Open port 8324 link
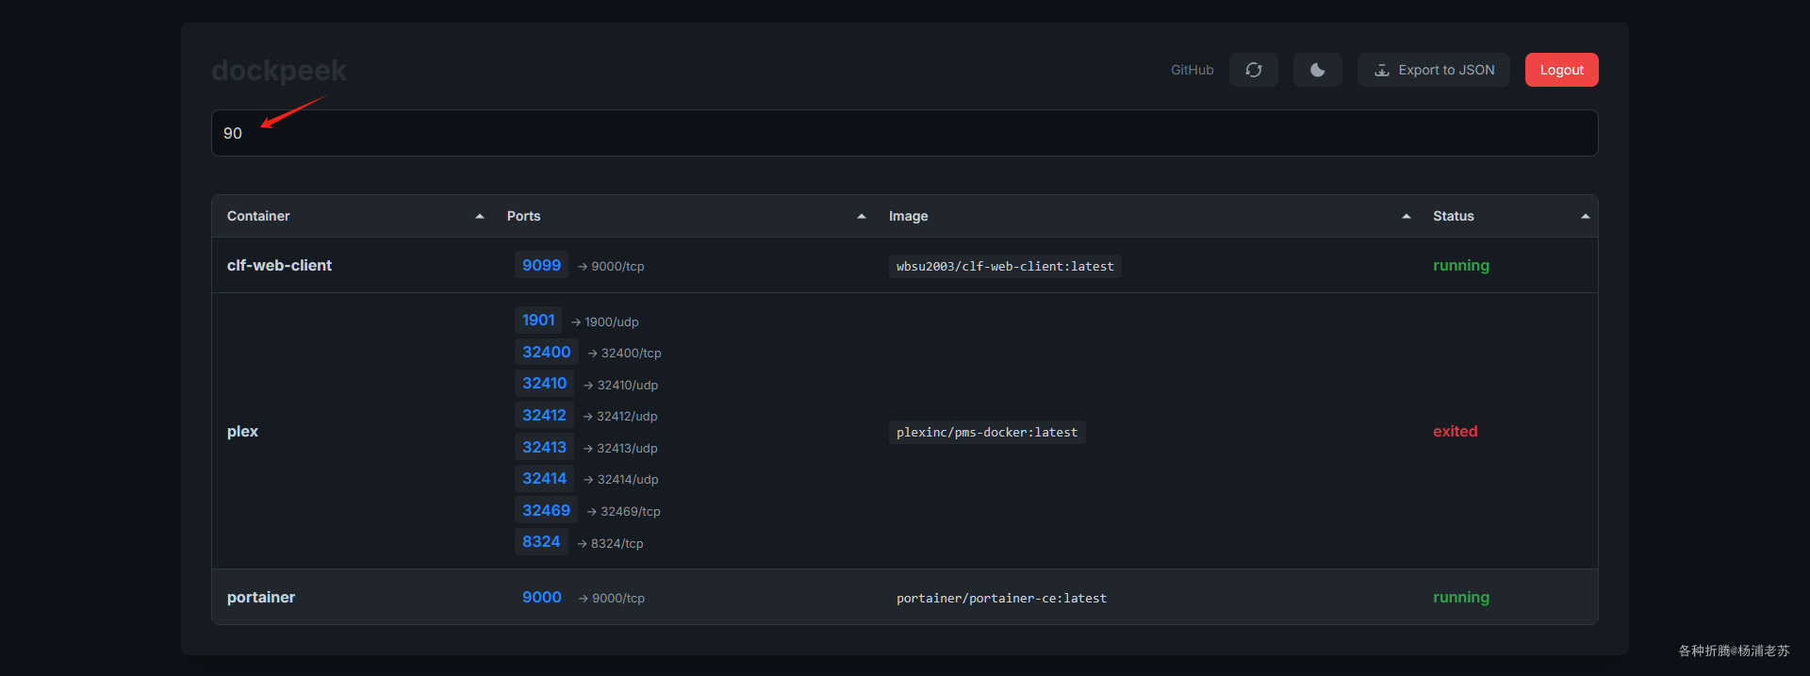 [x=541, y=542]
